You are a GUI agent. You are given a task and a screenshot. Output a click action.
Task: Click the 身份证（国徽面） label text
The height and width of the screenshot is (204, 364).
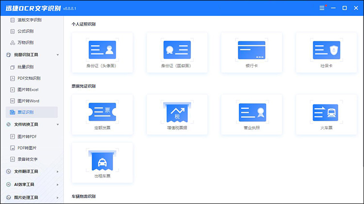click(x=176, y=66)
